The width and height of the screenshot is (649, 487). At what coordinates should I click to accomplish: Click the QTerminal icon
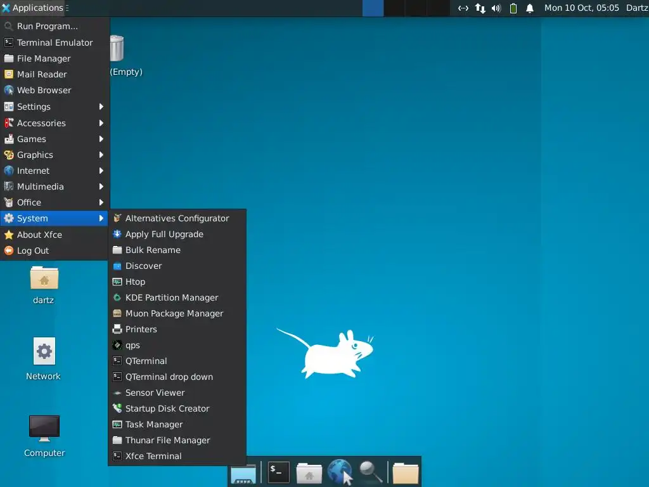(117, 361)
